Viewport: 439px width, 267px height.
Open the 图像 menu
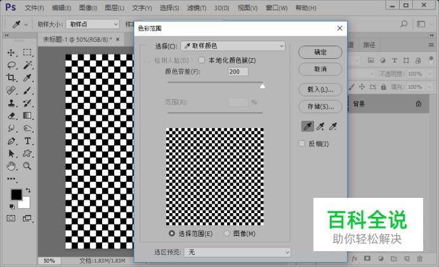(88, 8)
